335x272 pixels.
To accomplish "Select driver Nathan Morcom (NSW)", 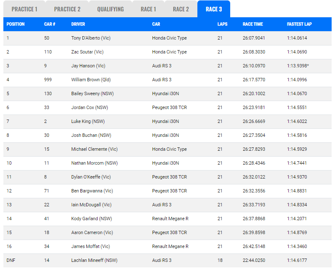I will (94, 163).
